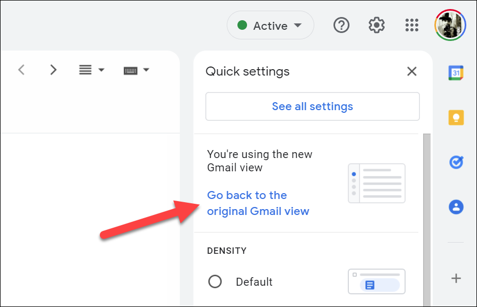
Task: Close the Quick settings panel
Action: point(412,72)
